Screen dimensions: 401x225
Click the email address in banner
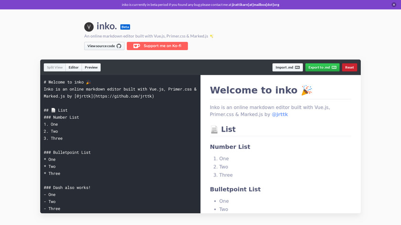255,5
